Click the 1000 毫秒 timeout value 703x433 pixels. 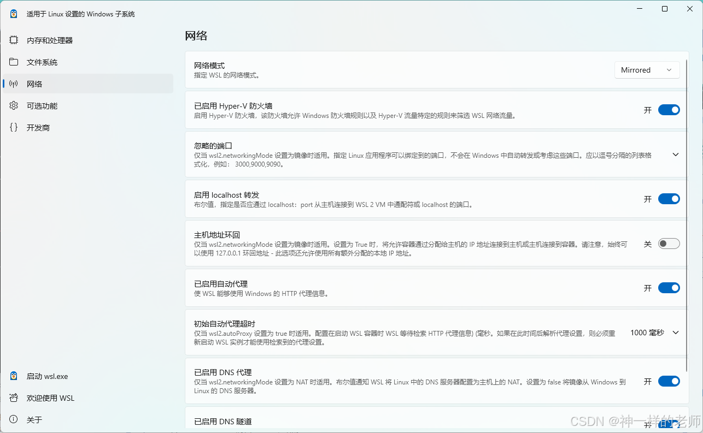tap(647, 333)
